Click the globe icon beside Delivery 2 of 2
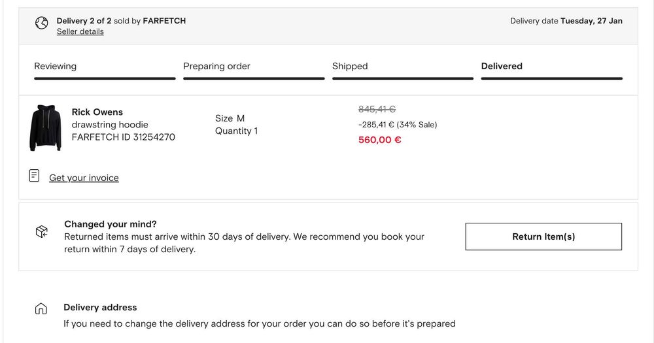 tap(42, 24)
